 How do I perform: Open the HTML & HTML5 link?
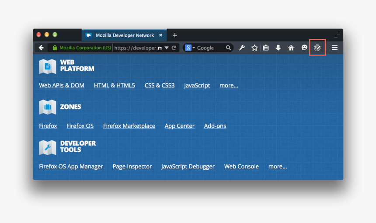click(x=115, y=85)
